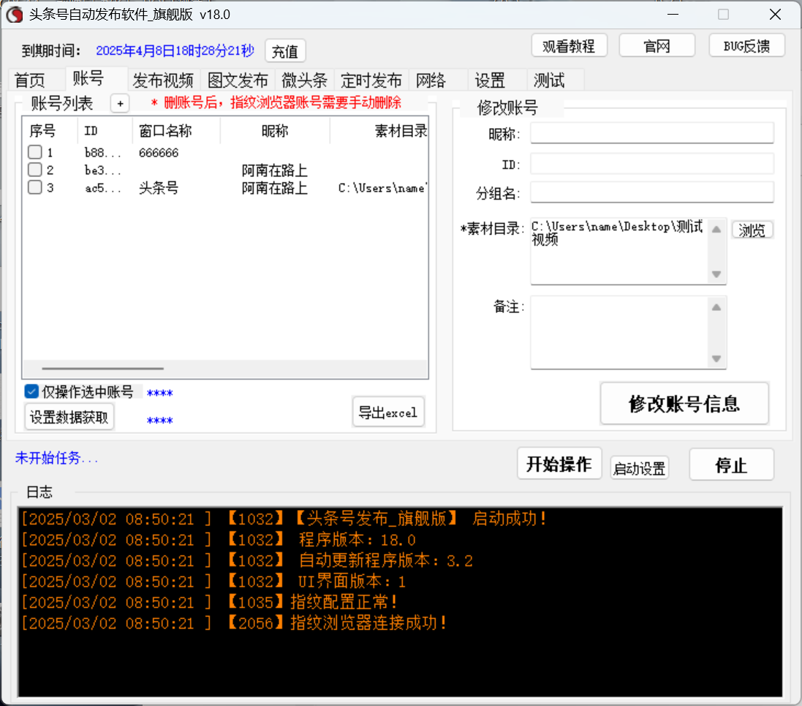Image resolution: width=802 pixels, height=706 pixels.
Task: Tick the checkbox for account row 1
Action: point(35,152)
